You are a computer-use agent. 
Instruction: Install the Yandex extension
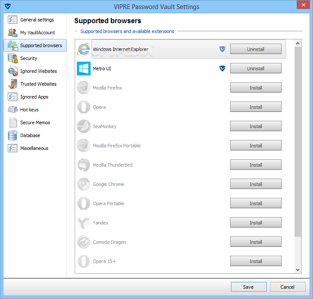(x=256, y=222)
